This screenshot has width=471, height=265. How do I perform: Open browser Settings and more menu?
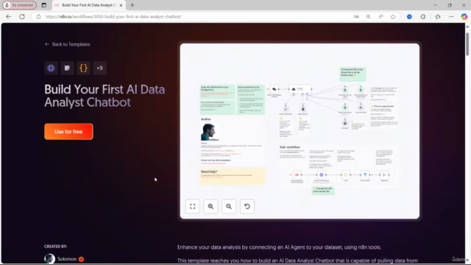tap(451, 17)
